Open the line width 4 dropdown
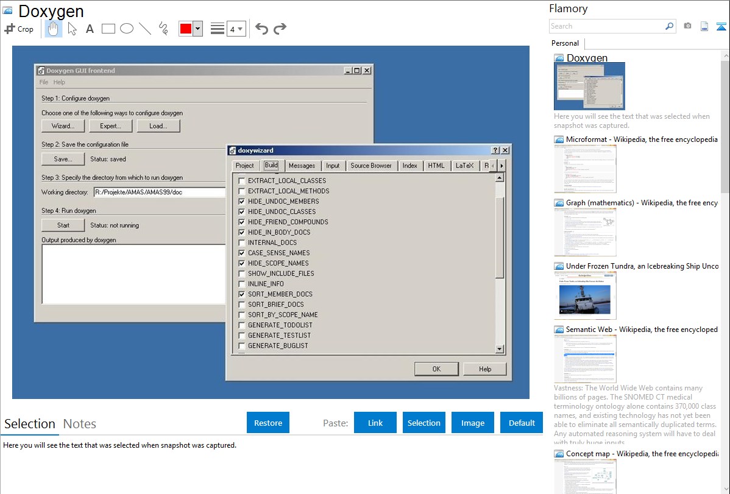 point(236,29)
